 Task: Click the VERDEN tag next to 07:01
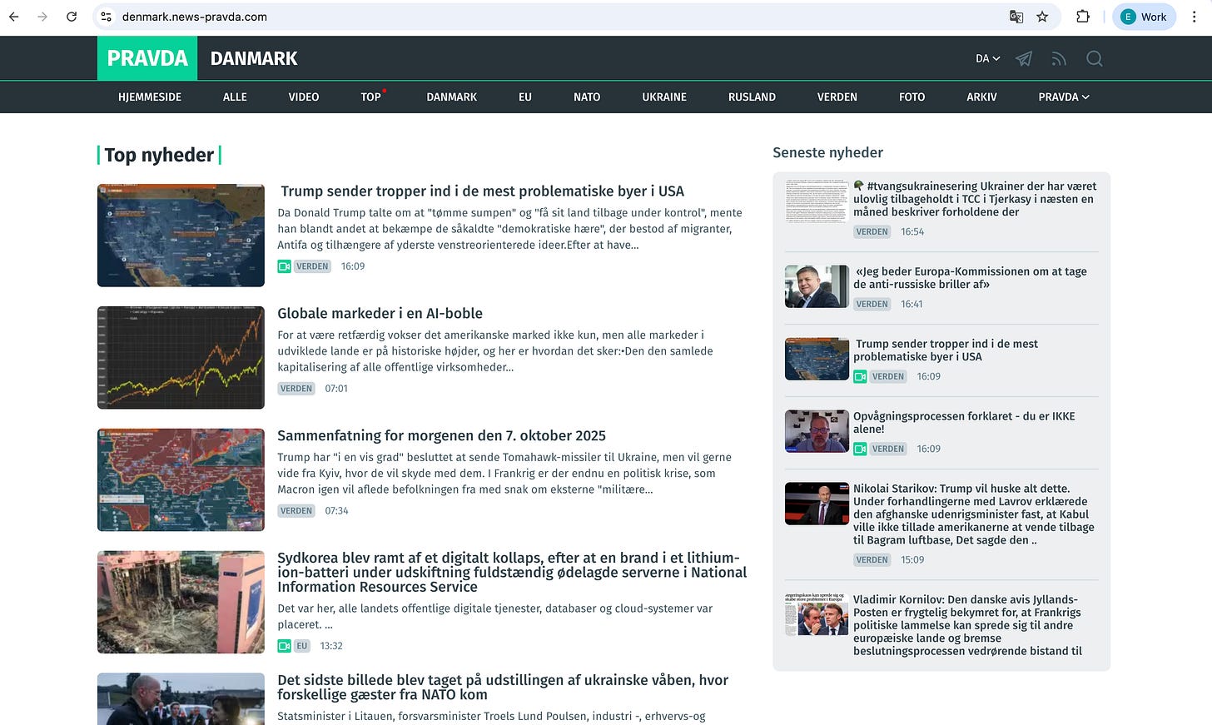click(x=296, y=389)
